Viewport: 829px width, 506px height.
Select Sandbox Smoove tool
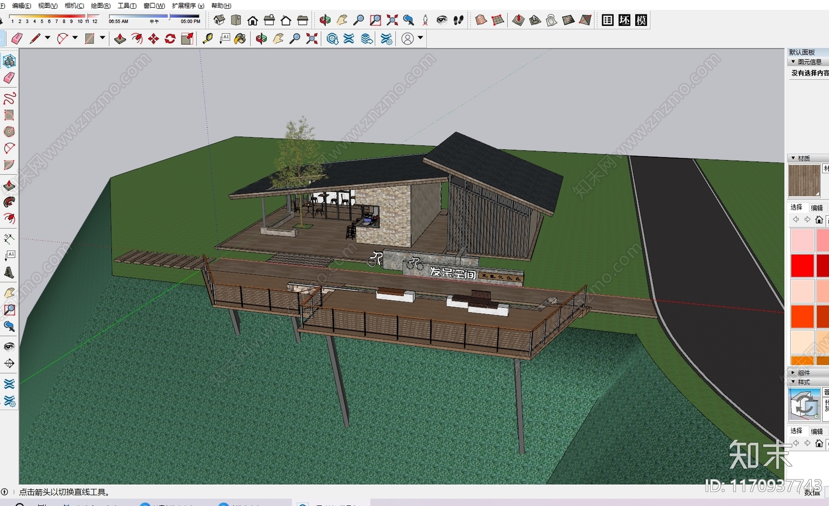pos(518,20)
